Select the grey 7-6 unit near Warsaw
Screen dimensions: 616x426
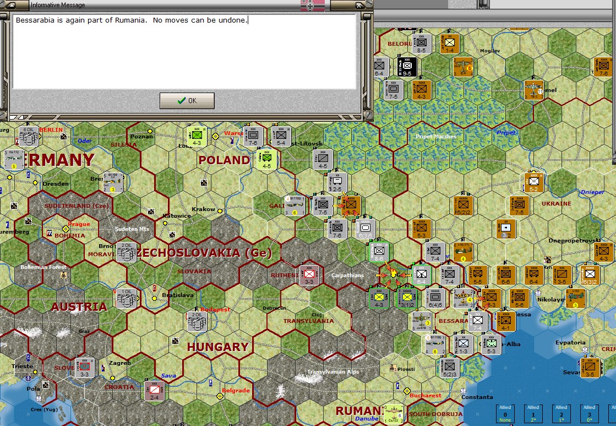tap(253, 137)
